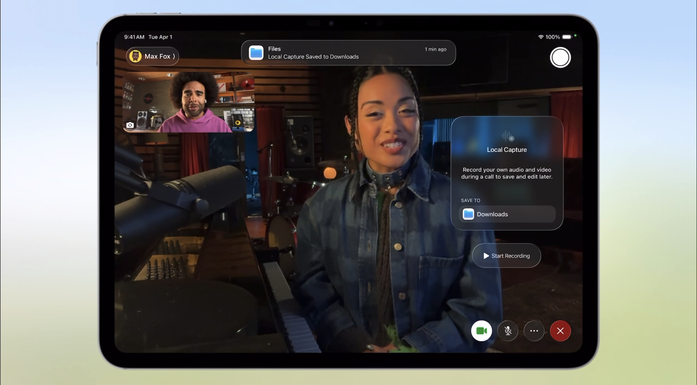
Task: Select the self-view video thumbnail
Action: click(189, 102)
